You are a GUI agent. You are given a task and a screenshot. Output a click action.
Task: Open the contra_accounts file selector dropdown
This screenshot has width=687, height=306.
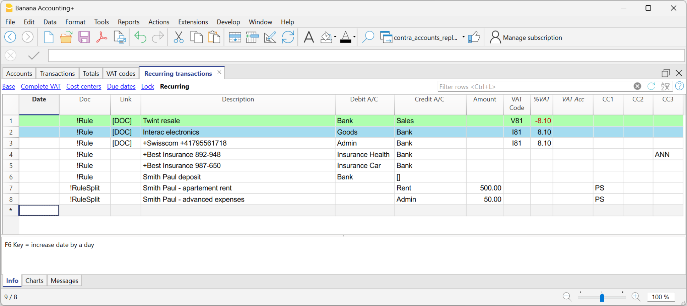pos(463,37)
